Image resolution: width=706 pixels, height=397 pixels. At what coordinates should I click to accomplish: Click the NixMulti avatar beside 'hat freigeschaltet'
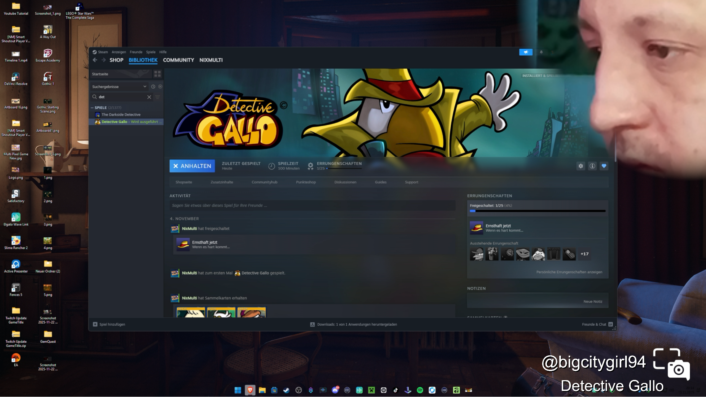point(175,229)
